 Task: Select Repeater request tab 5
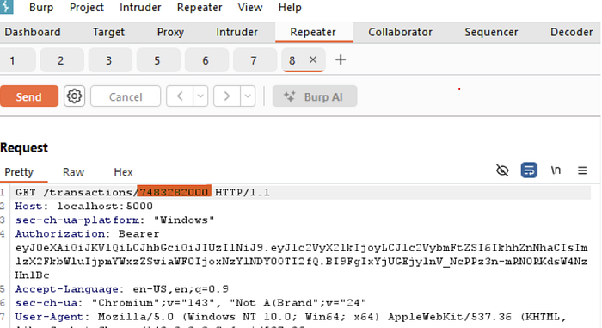(157, 60)
